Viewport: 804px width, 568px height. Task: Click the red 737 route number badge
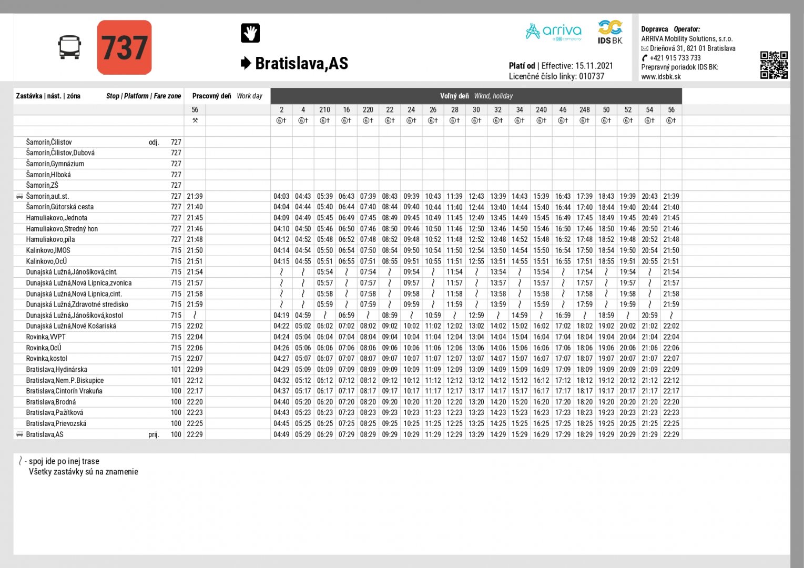coord(125,47)
